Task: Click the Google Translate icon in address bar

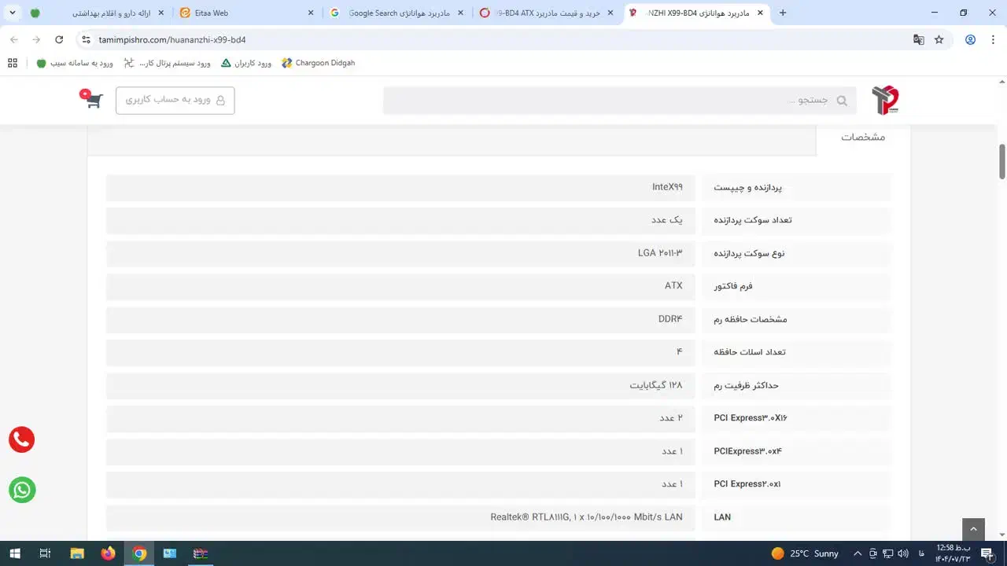Action: pyautogui.click(x=918, y=39)
